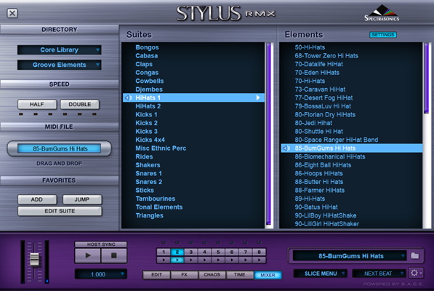The width and height of the screenshot is (434, 291).
Task: Click the stop button under Host Sync
Action: [113, 255]
